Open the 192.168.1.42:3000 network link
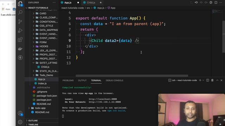Image resolution: width=225 pixels, height=126 pixels. 105,102
